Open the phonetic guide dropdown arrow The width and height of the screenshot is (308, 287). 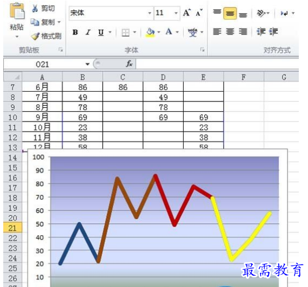pyautogui.click(x=202, y=32)
